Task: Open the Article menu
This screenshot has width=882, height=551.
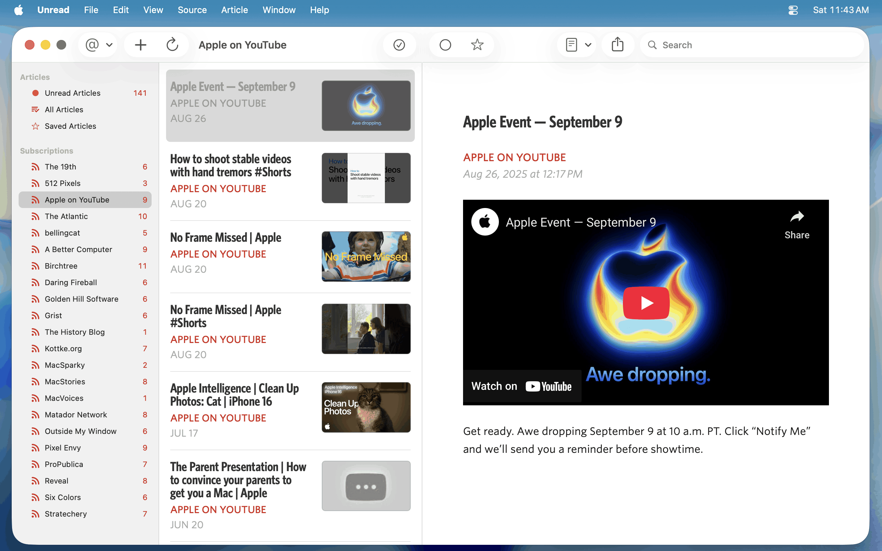Action: [234, 10]
